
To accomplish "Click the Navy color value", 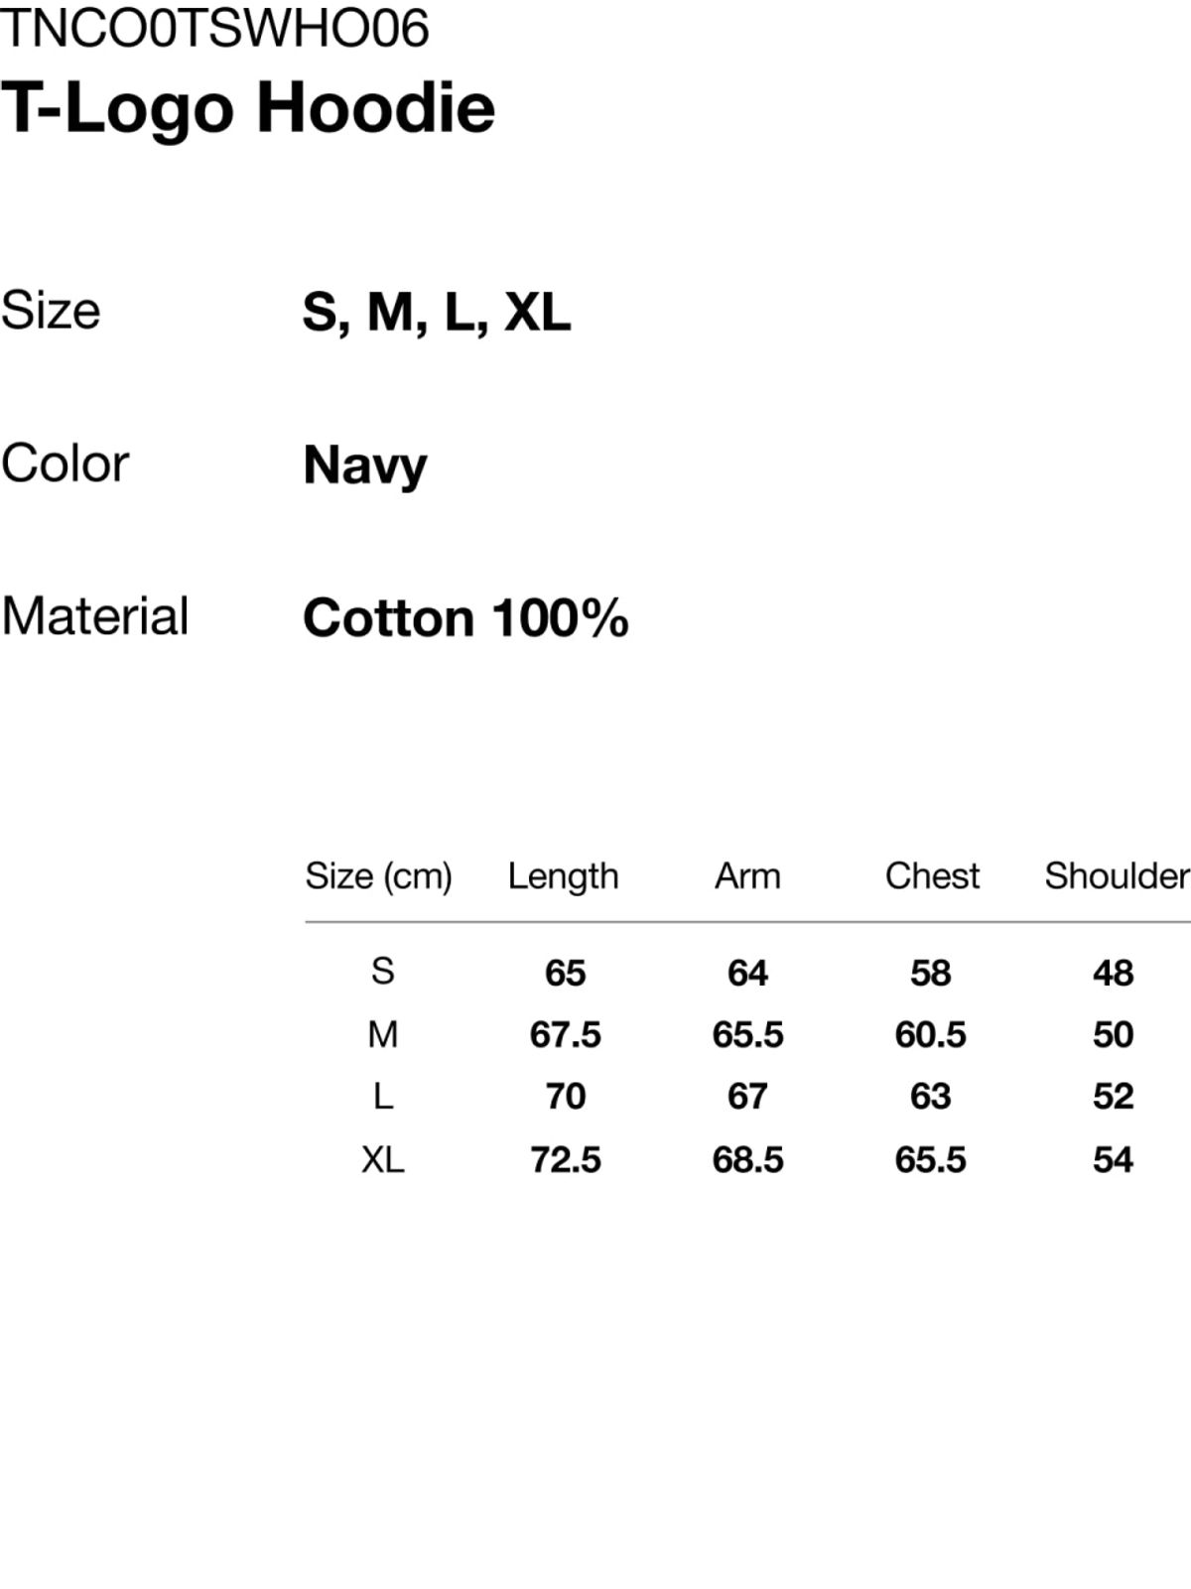I will pyautogui.click(x=364, y=465).
